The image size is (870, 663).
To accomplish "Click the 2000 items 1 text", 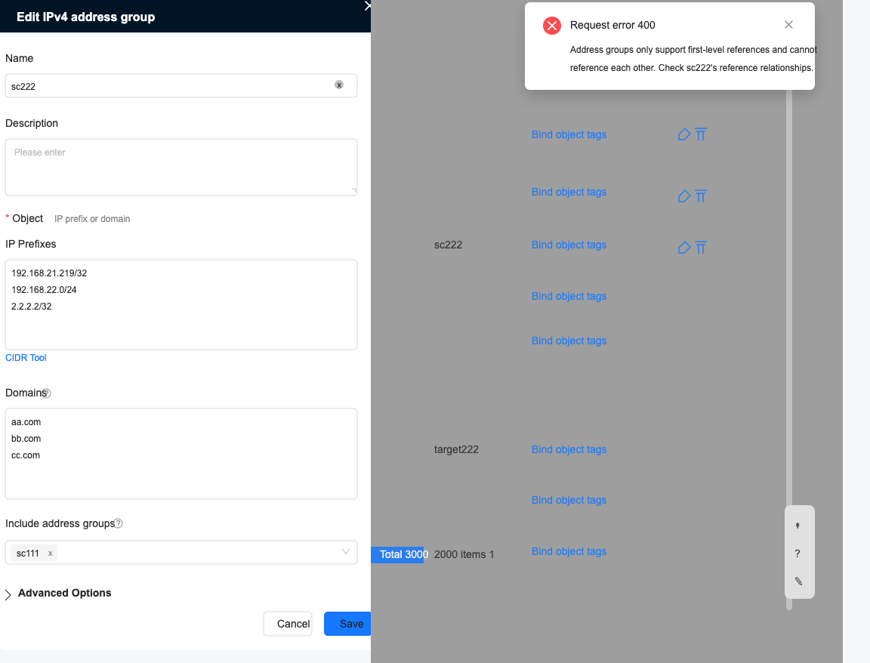I will point(464,554).
